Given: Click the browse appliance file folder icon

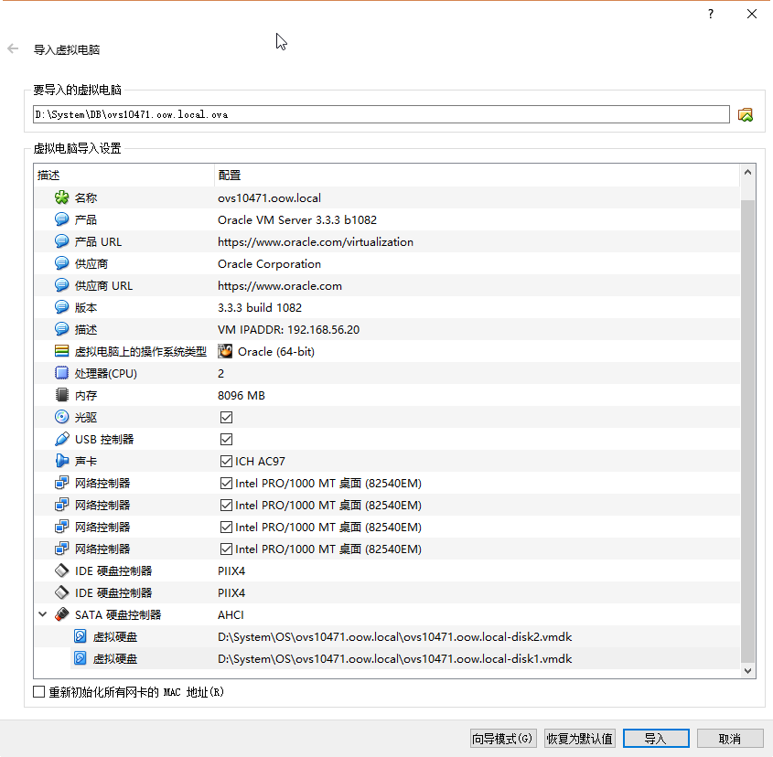Looking at the screenshot, I should (x=745, y=115).
